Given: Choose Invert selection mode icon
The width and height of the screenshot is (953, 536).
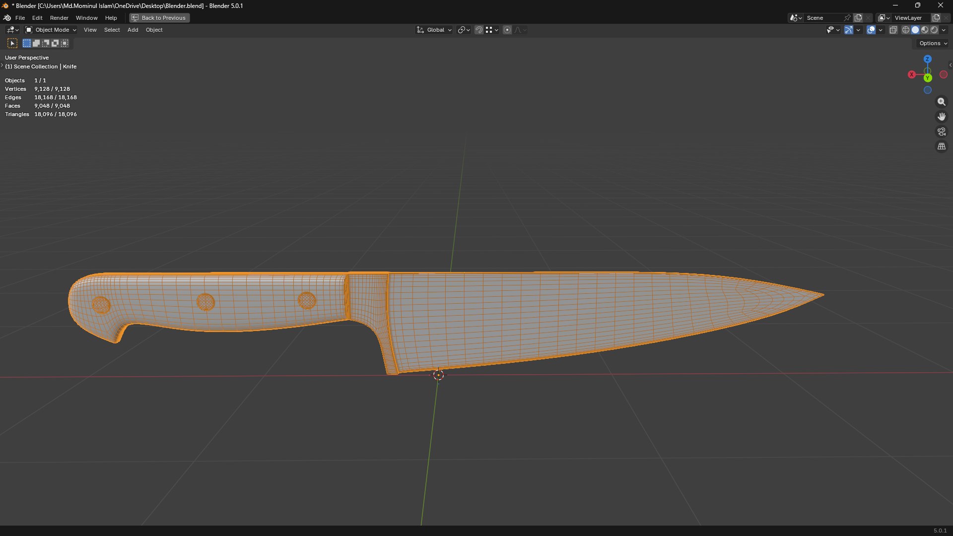Looking at the screenshot, I should [x=55, y=43].
